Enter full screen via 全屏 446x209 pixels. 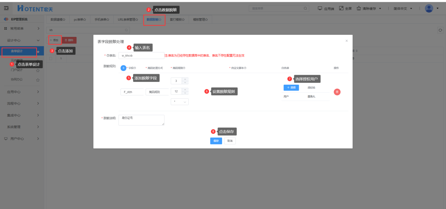[345, 8]
